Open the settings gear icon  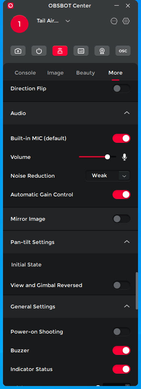coord(126,21)
